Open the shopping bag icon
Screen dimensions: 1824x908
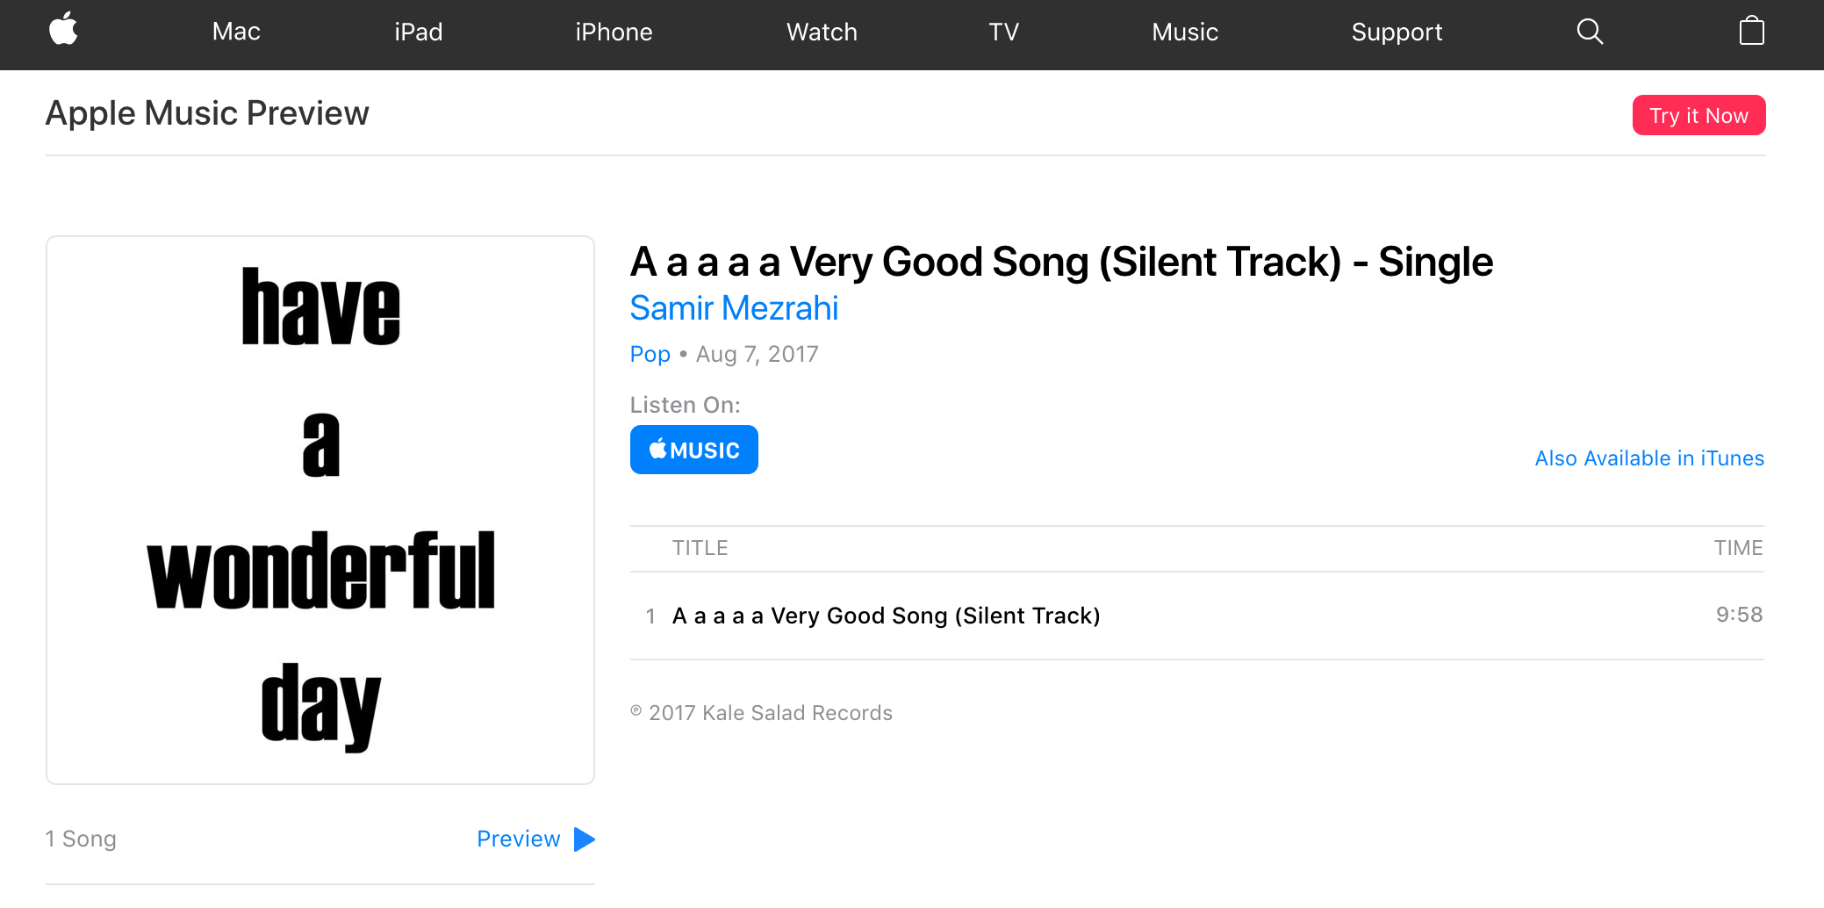click(1751, 32)
